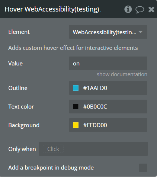
Task: Click the "Only when" label
Action: coord(22,149)
